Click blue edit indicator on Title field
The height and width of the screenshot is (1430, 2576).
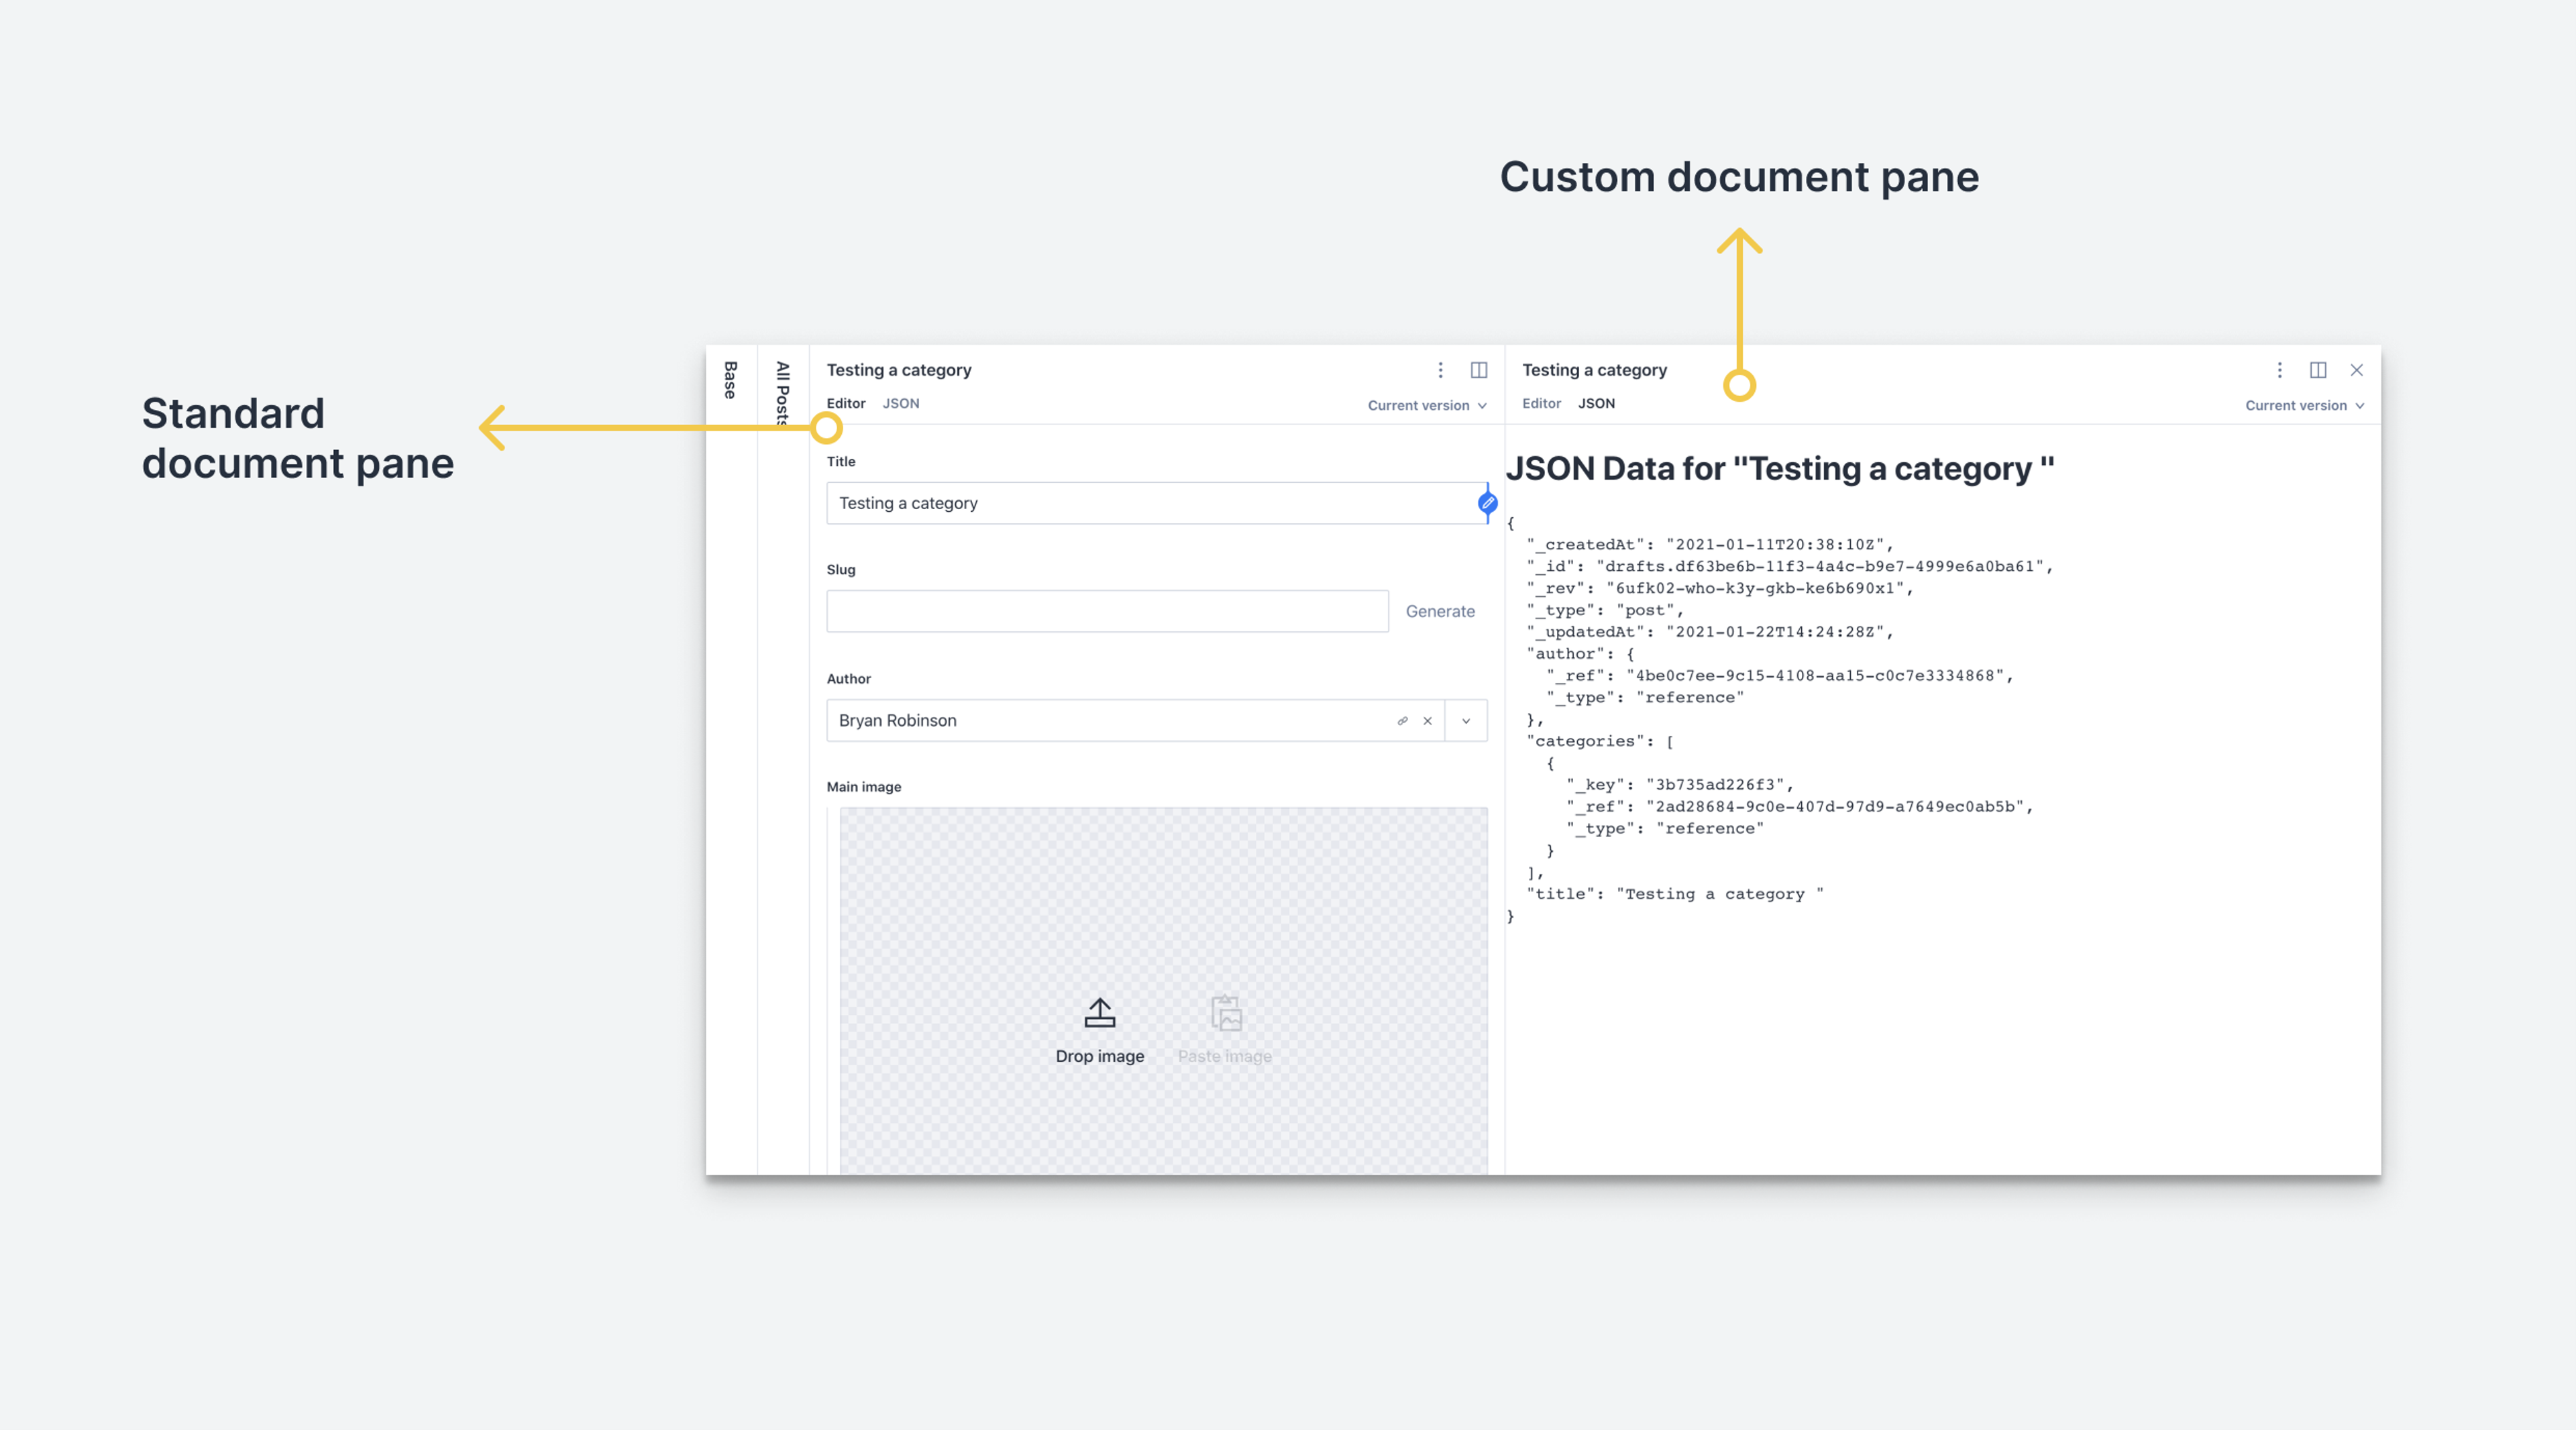point(1487,503)
